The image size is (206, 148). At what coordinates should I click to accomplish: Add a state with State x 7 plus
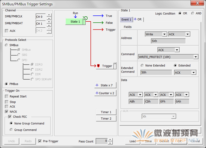97,85
